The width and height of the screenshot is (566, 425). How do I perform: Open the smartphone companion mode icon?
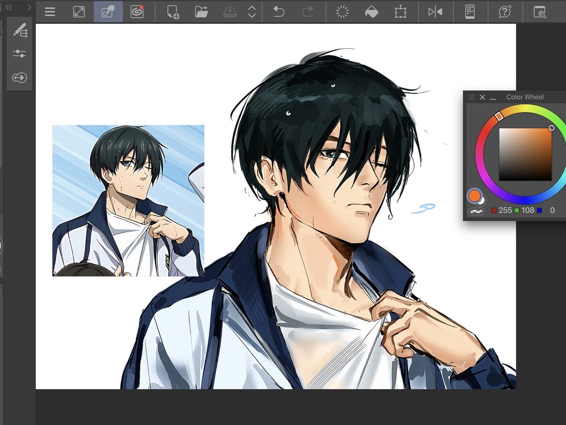(470, 12)
